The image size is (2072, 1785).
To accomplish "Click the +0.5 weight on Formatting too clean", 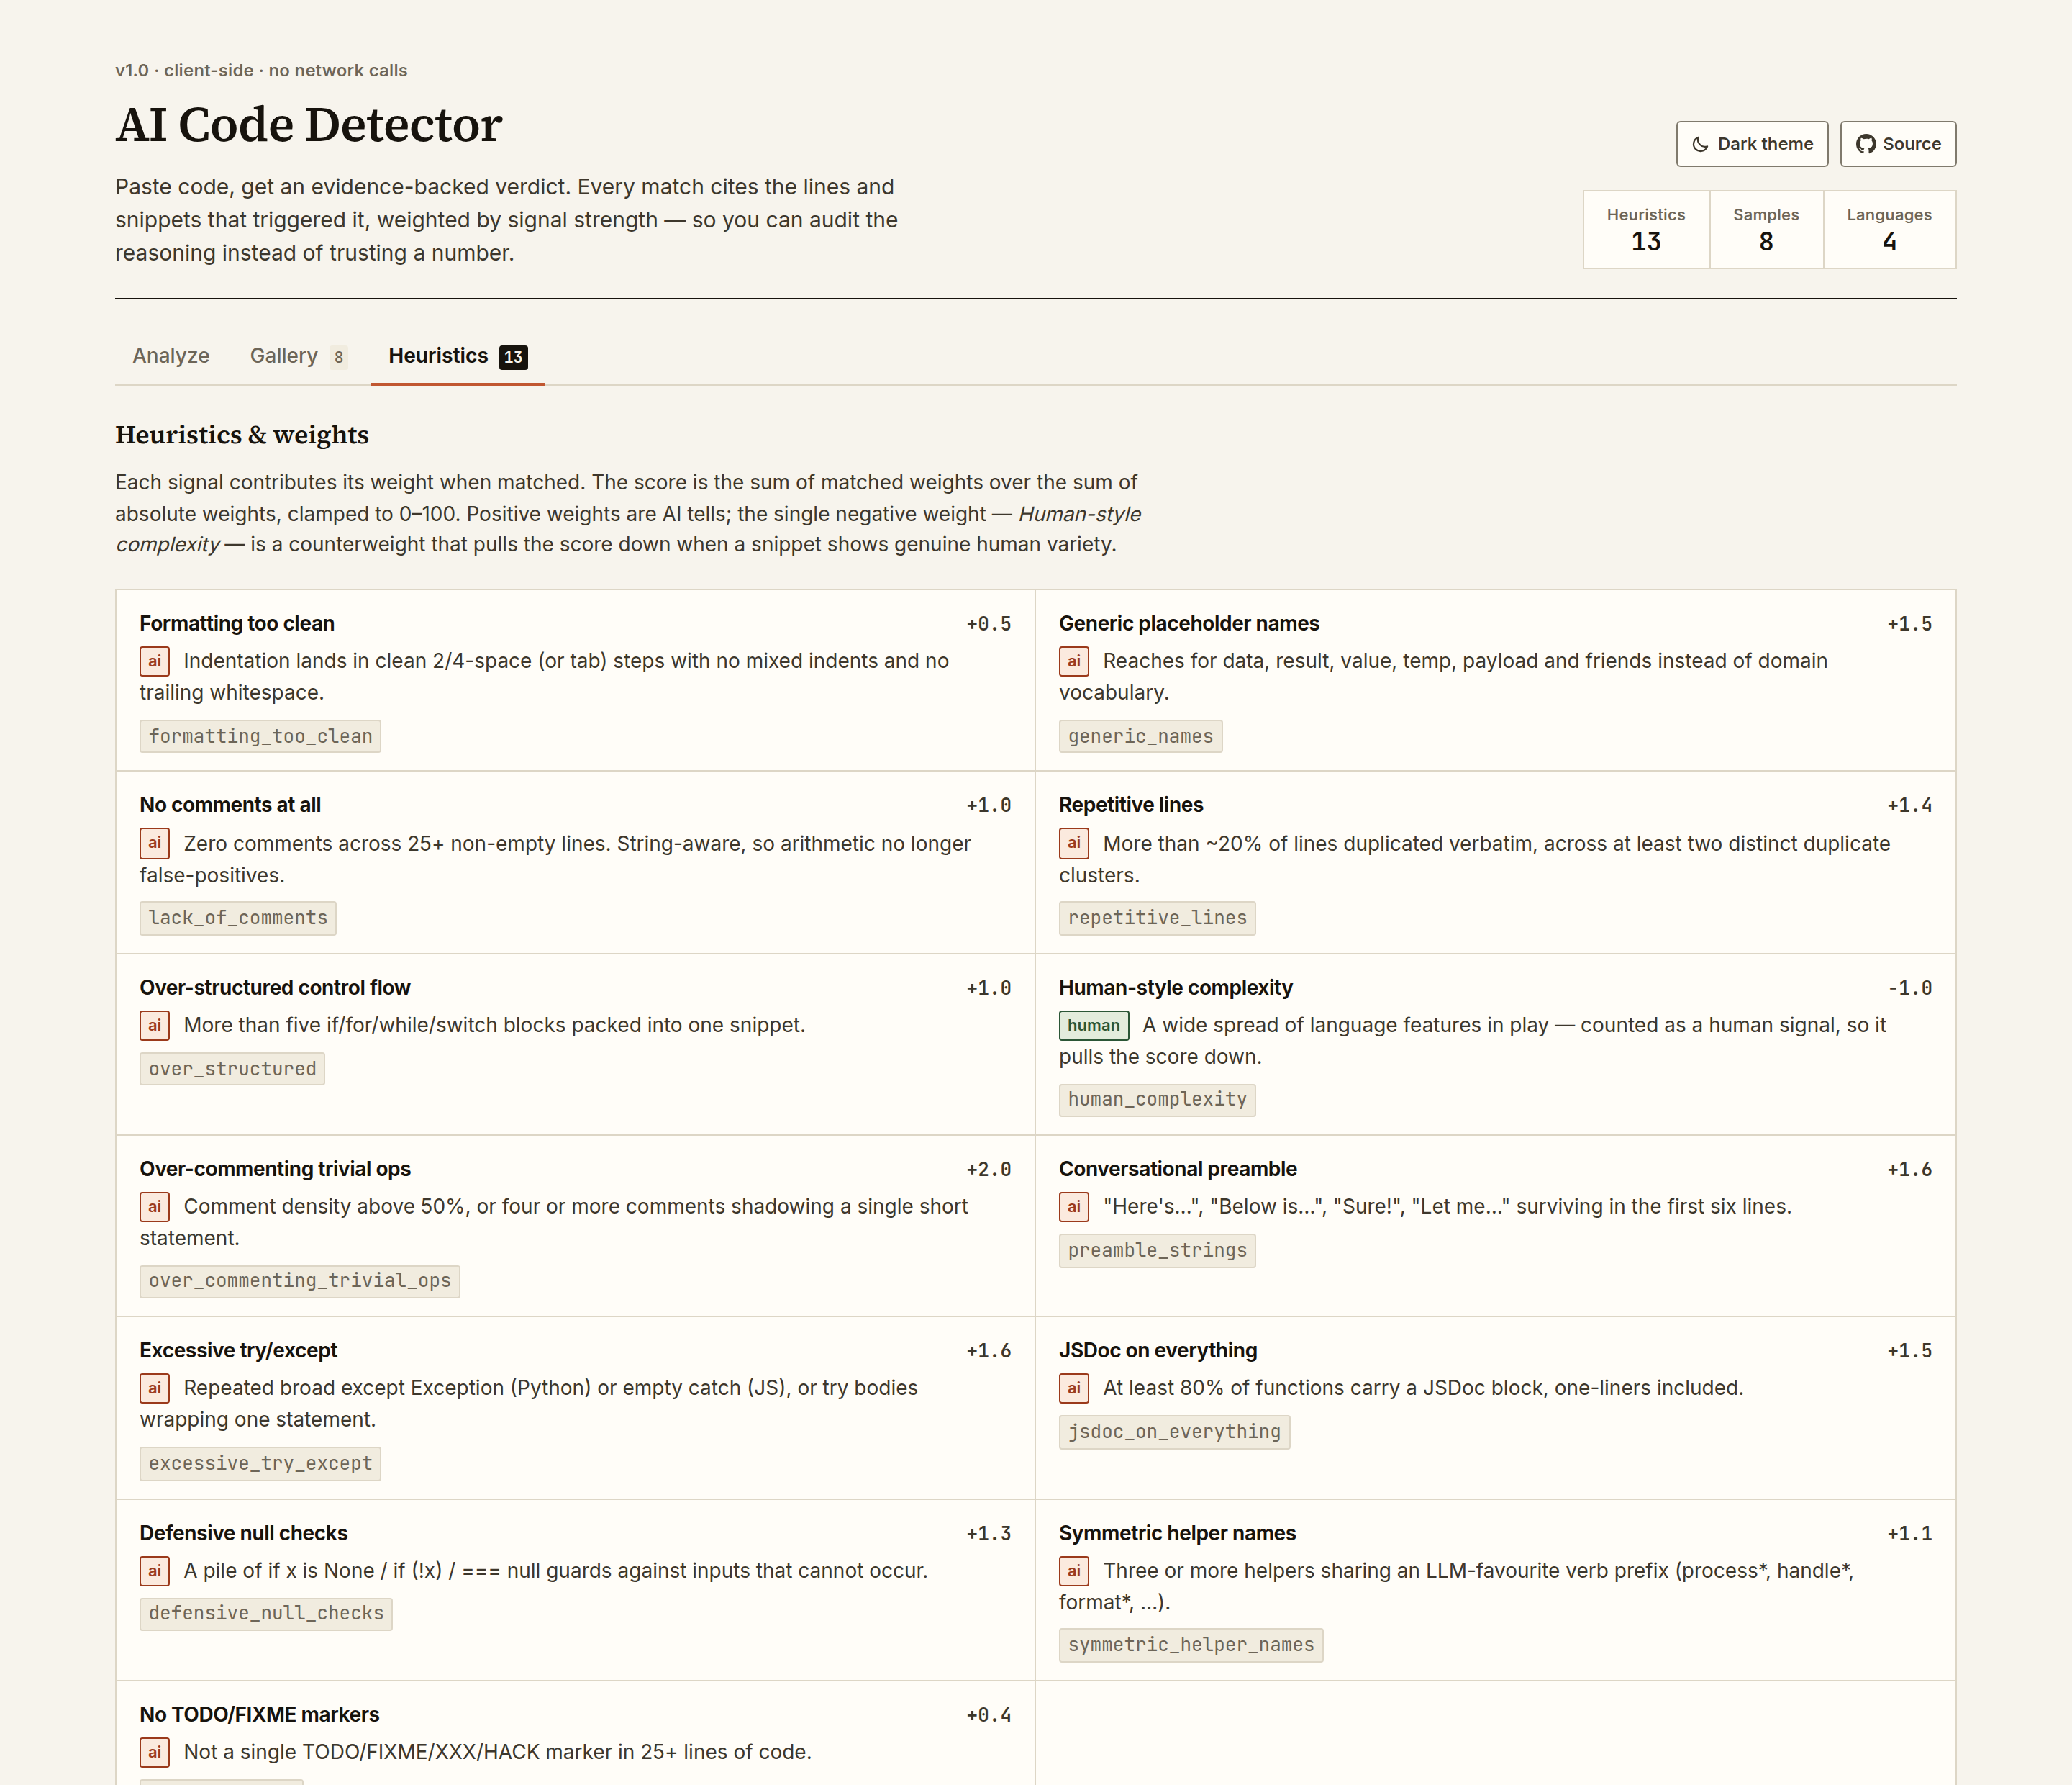I will pyautogui.click(x=988, y=624).
